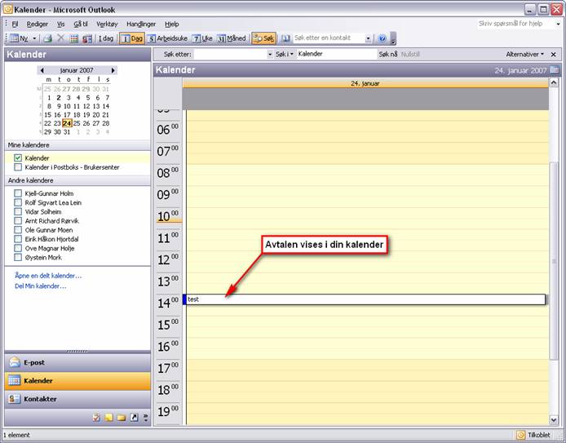Open Folder List icon in navigation pane
566x443 pixels.
pos(122,418)
